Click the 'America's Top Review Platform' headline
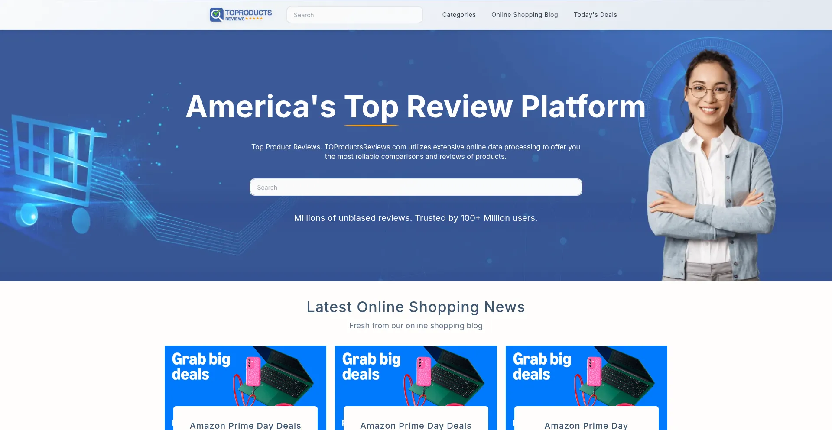 pos(416,107)
